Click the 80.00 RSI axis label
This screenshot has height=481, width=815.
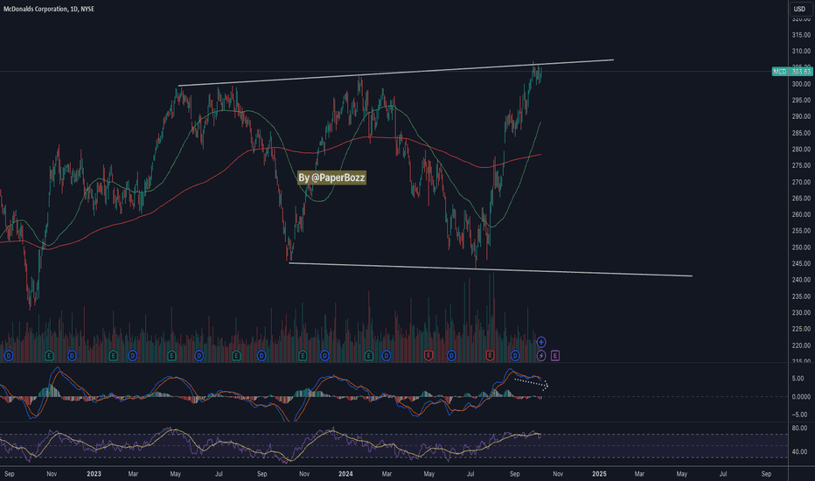click(x=799, y=428)
